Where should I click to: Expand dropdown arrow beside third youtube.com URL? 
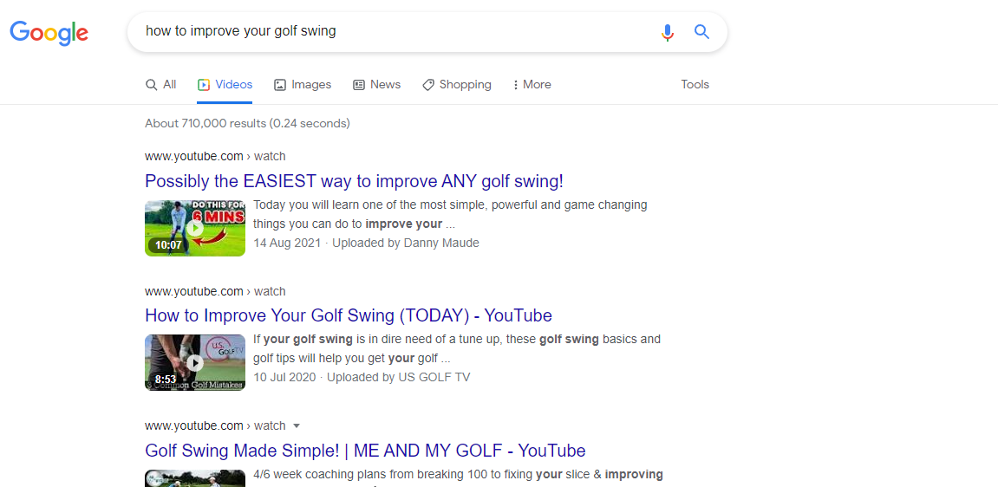[296, 426]
